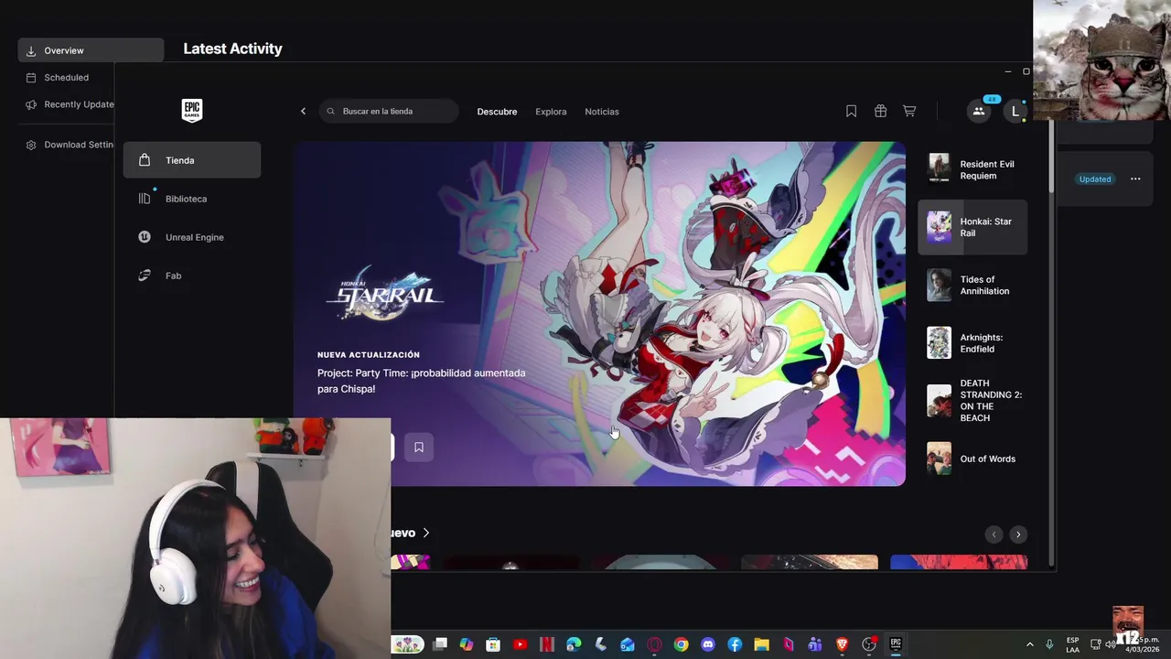
Task: Click the Epic Games logo
Action: pos(191,111)
